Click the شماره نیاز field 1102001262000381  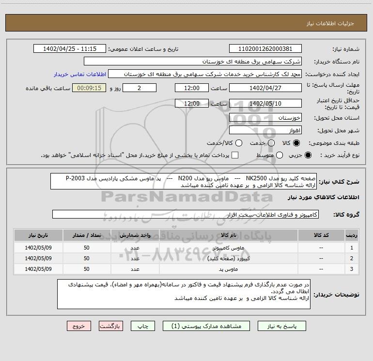click(265, 48)
